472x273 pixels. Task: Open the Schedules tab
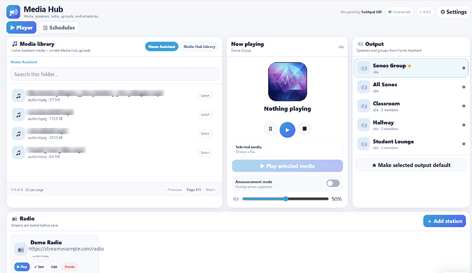(59, 27)
